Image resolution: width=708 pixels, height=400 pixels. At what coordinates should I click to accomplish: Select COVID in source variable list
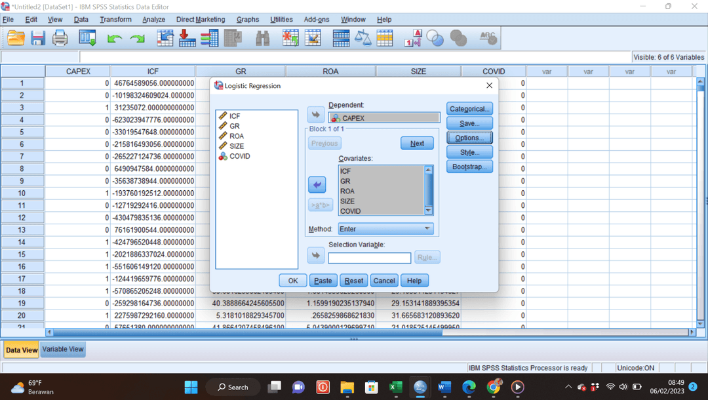click(239, 156)
